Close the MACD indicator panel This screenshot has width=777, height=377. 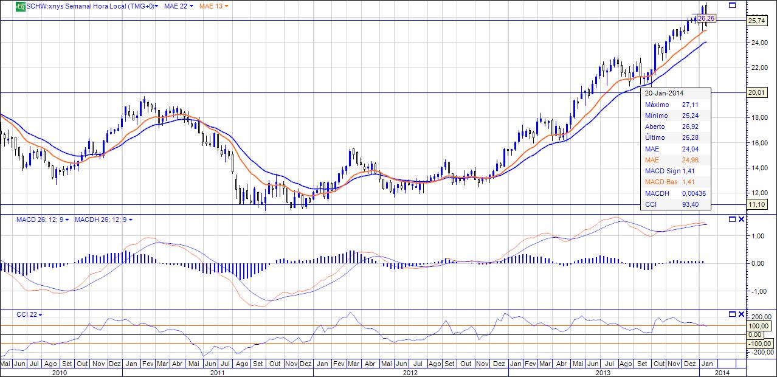coord(741,219)
